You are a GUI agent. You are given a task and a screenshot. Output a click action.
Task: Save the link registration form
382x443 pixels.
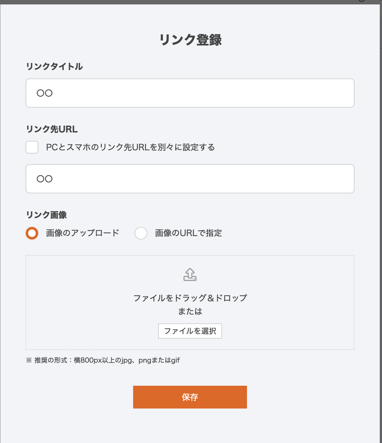point(190,397)
